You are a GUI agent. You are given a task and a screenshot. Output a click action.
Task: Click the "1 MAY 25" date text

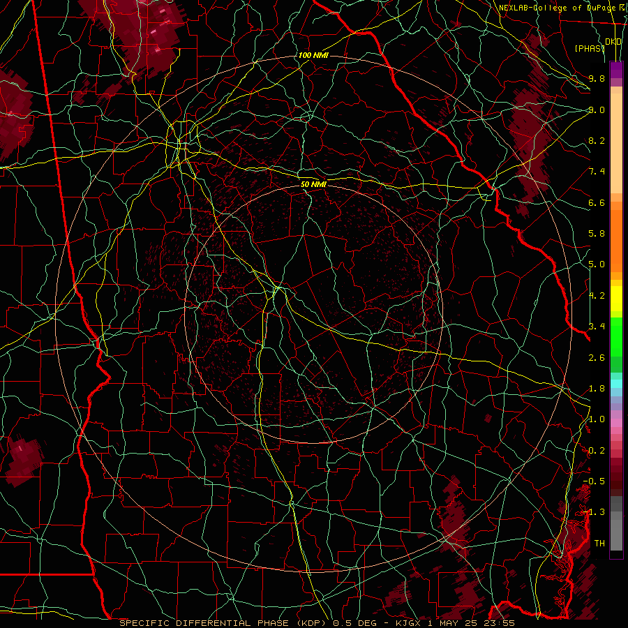pyautogui.click(x=451, y=623)
